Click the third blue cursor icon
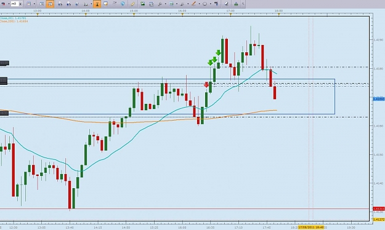This screenshot has height=230, width=385. (x=77, y=4)
